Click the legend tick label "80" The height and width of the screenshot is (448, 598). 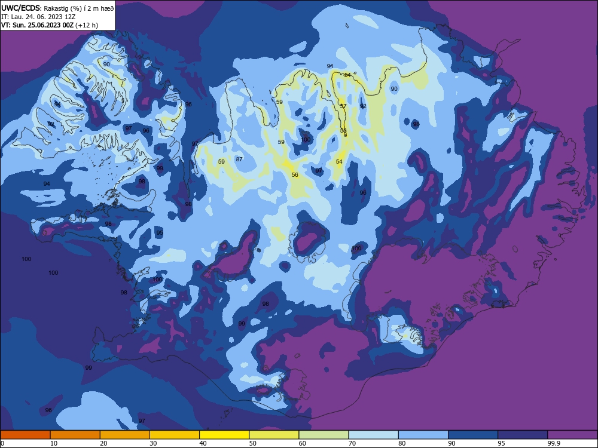coord(402,443)
